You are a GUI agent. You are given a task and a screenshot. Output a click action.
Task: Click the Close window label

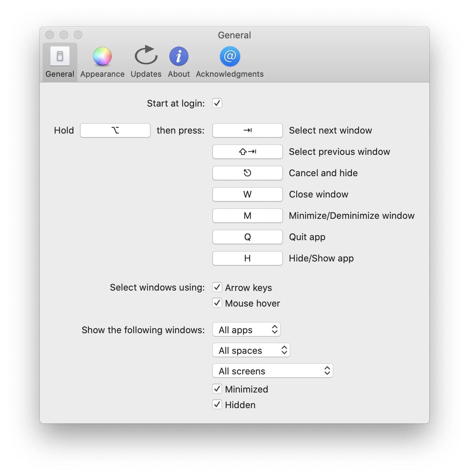click(319, 194)
